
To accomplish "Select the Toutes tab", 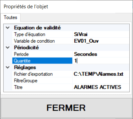I will tap(11, 18).
